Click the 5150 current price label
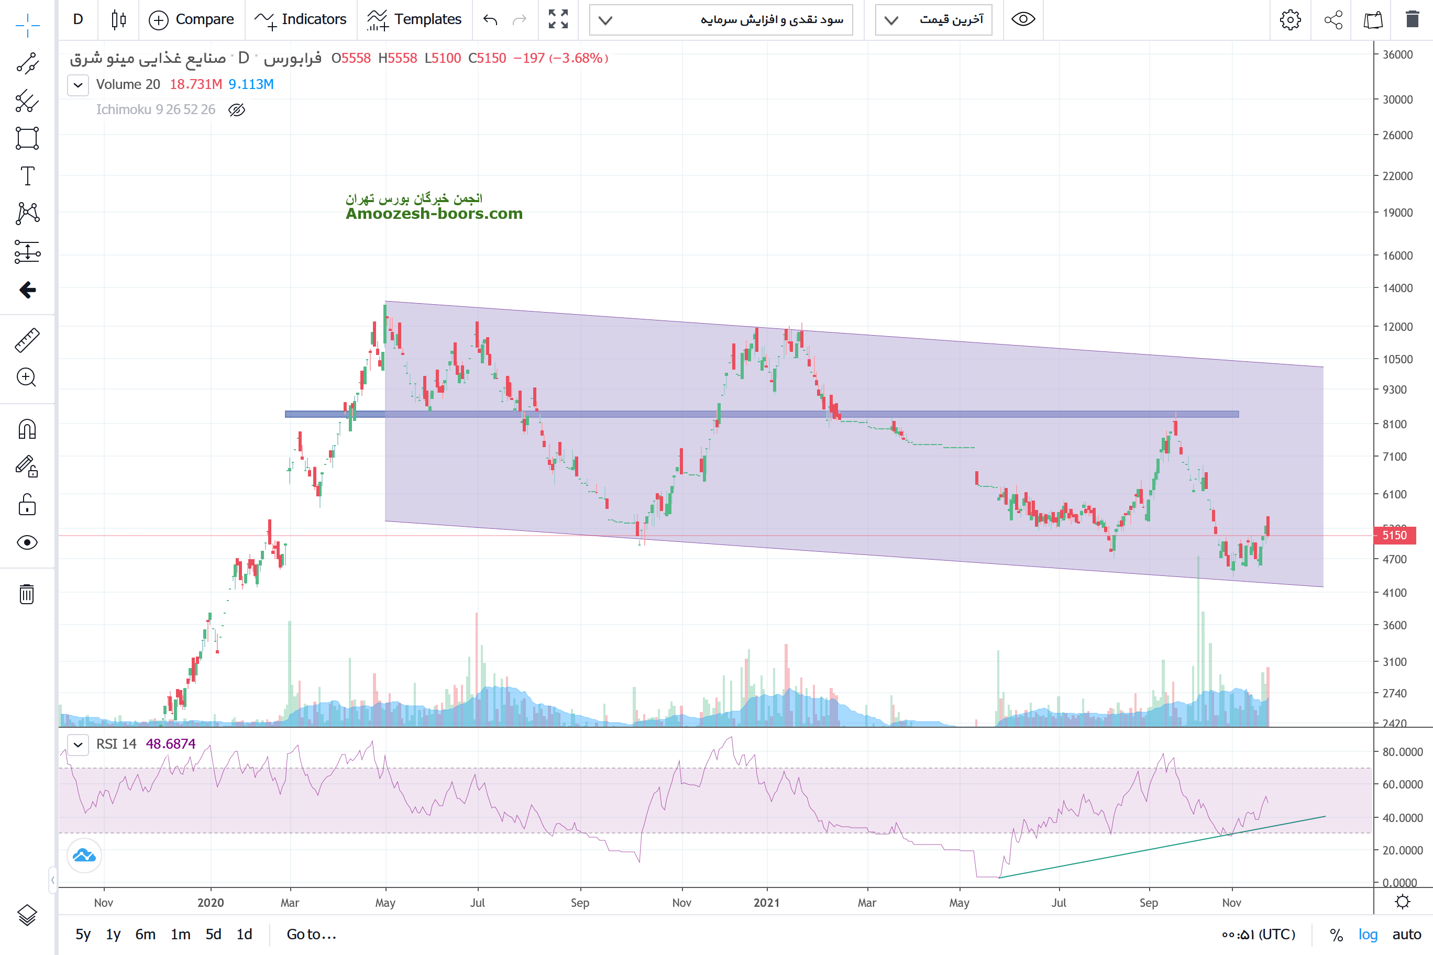This screenshot has height=955, width=1433. 1394,536
